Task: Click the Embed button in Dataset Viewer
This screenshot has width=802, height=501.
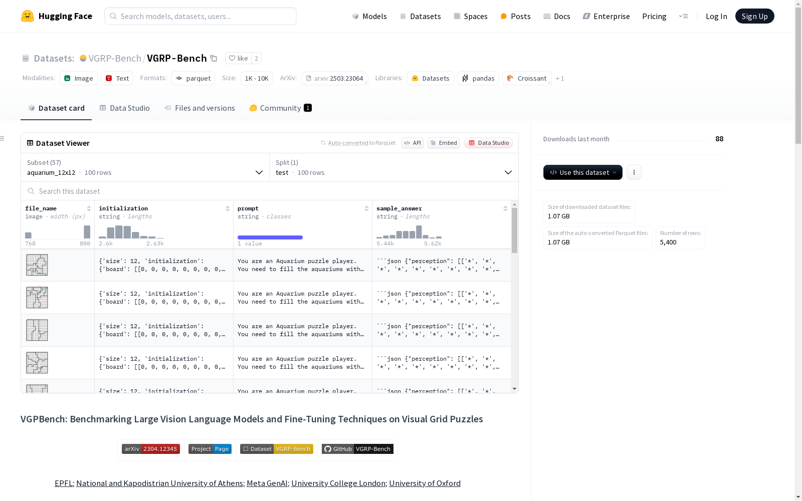Action: pos(444,143)
